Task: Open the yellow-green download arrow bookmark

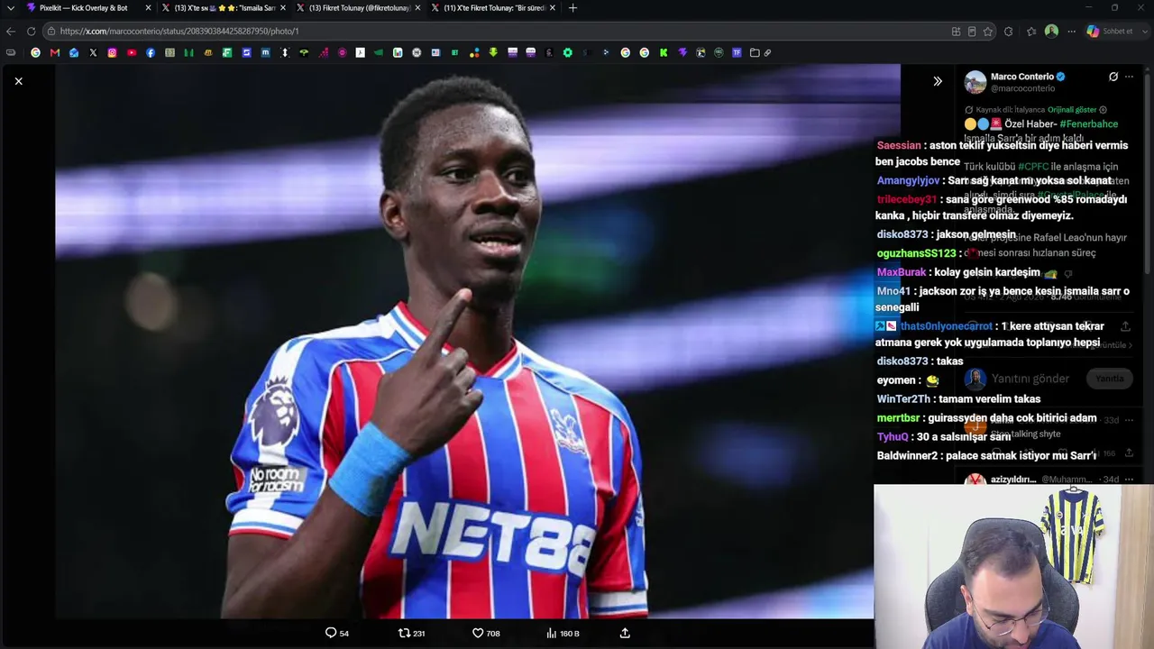Action: tap(493, 52)
